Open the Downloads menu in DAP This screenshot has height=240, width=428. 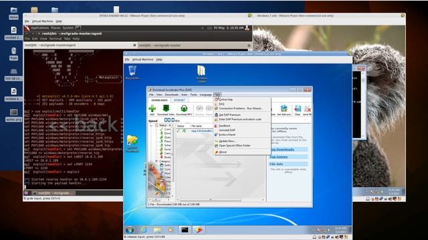tap(171, 95)
